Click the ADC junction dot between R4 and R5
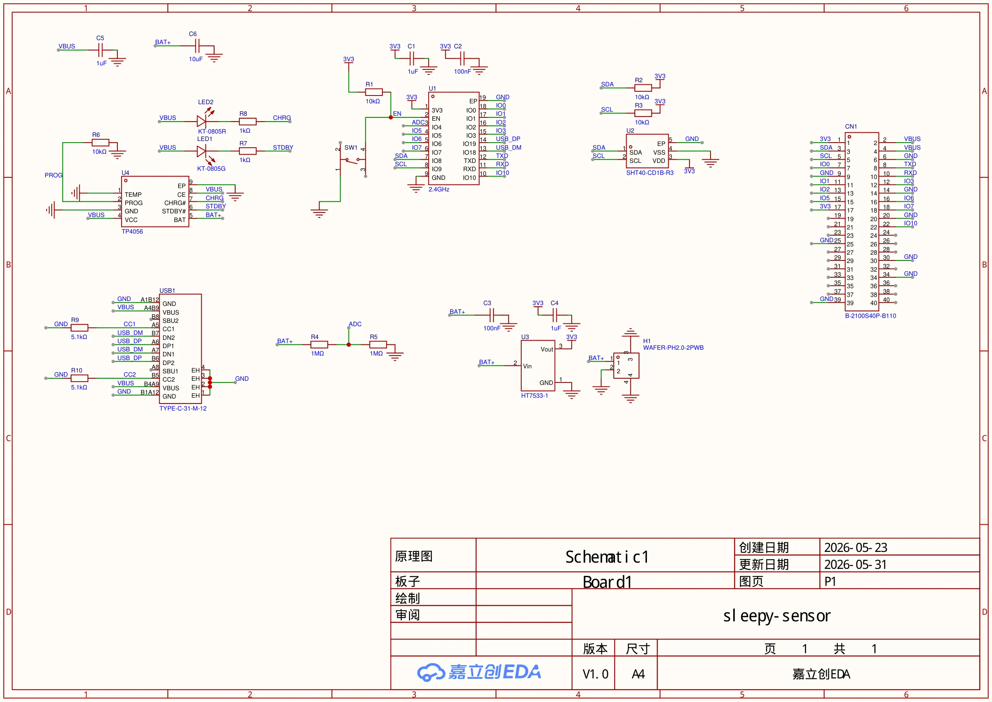 coord(349,345)
